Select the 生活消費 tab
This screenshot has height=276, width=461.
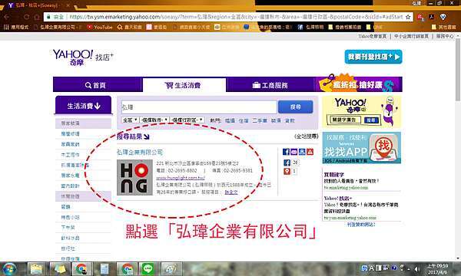pyautogui.click(x=184, y=85)
